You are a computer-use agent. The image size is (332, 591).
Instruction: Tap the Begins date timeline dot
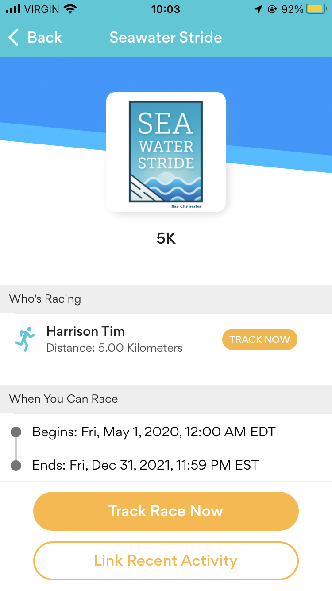pos(16,432)
